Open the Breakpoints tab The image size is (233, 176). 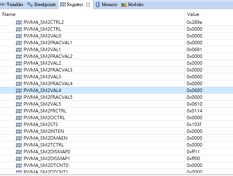pos(42,5)
